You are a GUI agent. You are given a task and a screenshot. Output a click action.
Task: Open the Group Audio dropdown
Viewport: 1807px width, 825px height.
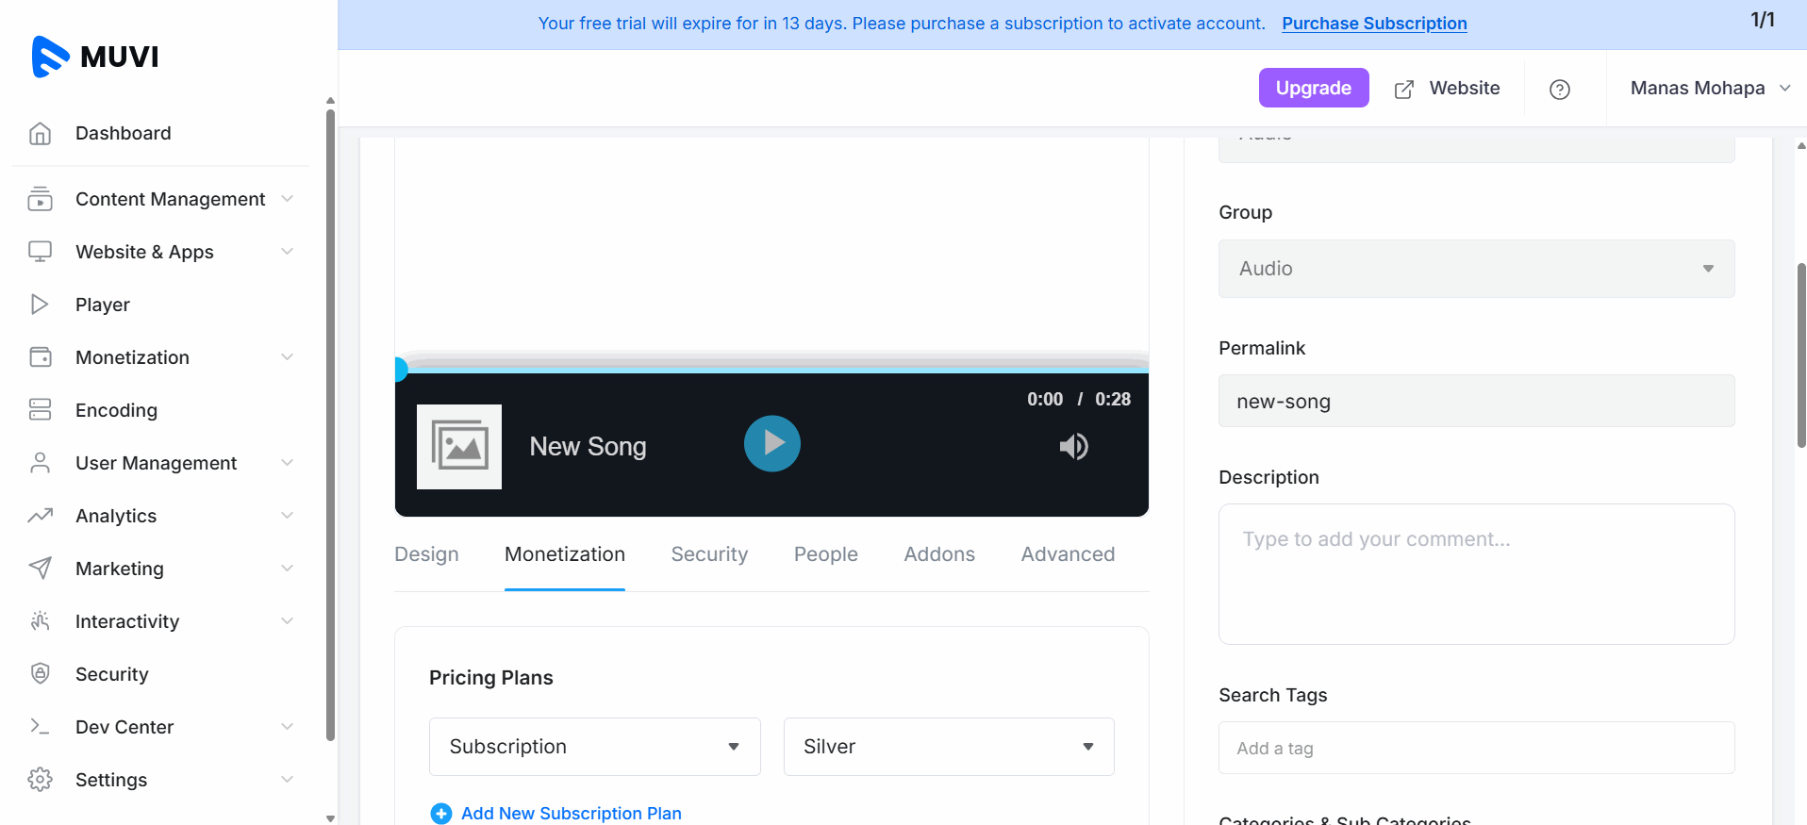click(1476, 269)
